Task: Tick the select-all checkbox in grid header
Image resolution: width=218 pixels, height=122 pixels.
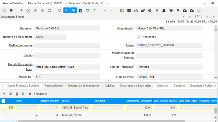Action: [3, 101]
